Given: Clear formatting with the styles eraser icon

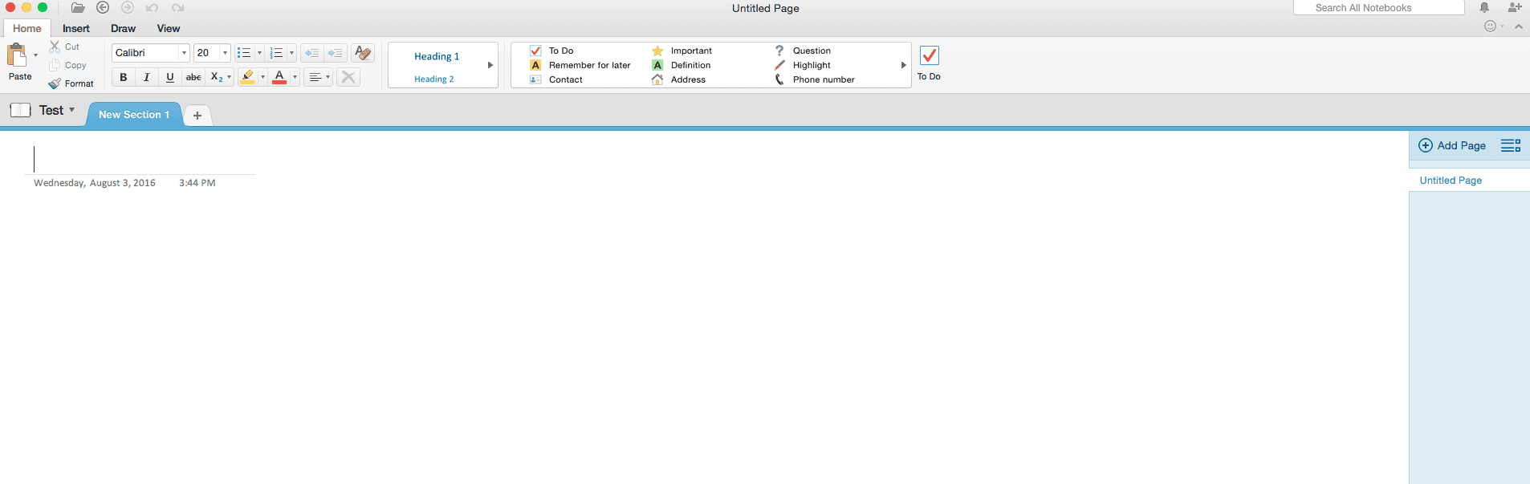Looking at the screenshot, I should pos(363,53).
